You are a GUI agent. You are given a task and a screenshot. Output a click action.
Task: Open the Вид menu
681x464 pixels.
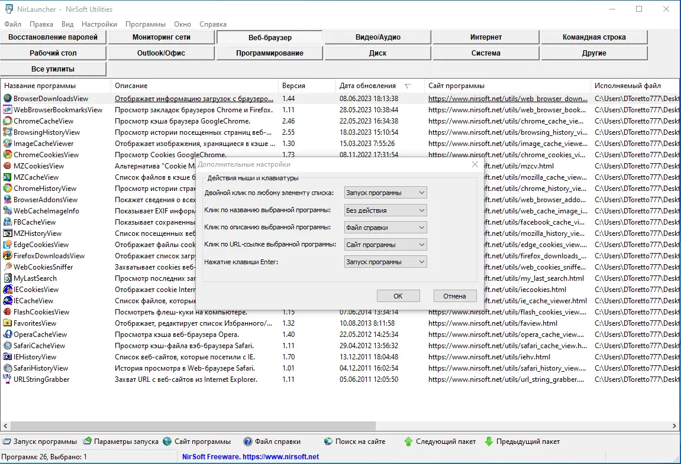pos(67,24)
